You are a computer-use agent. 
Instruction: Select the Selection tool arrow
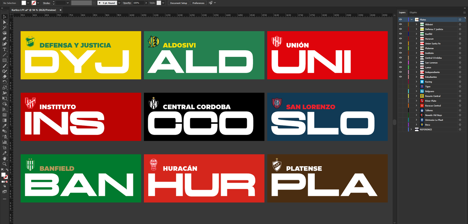coord(5,17)
